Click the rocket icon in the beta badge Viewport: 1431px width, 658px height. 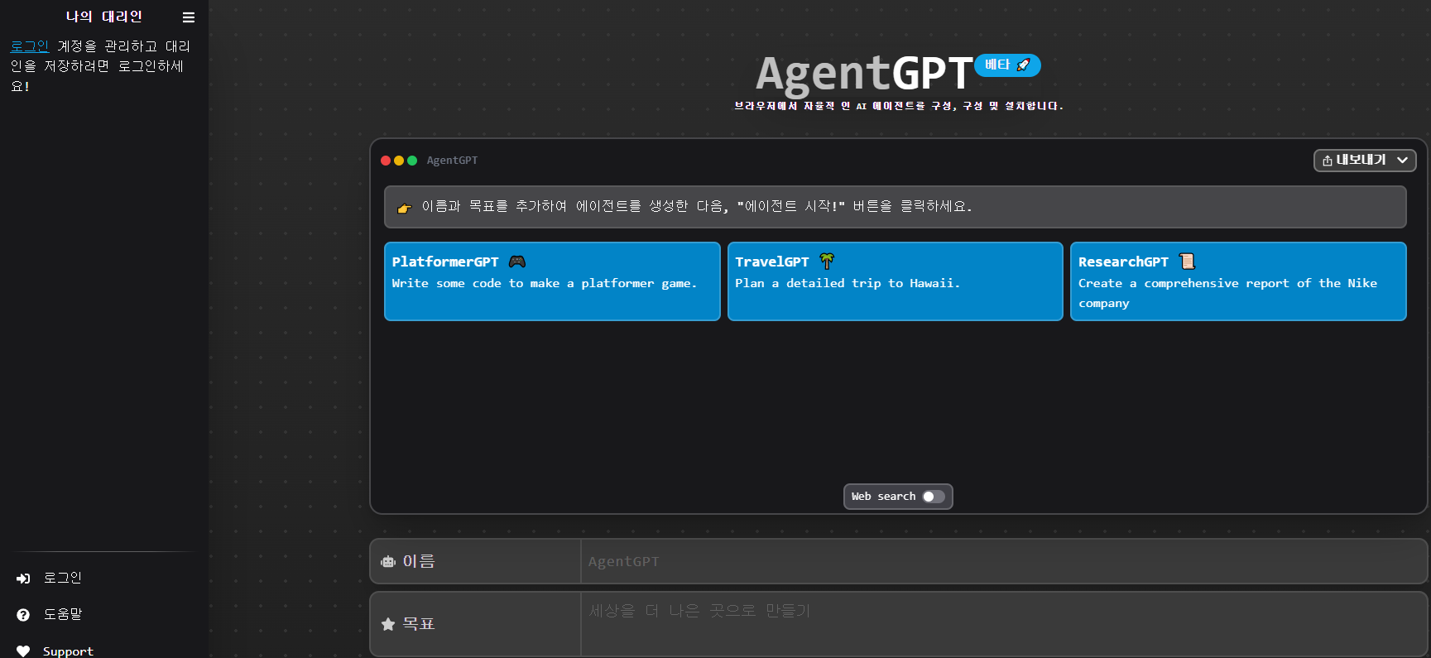[1024, 65]
